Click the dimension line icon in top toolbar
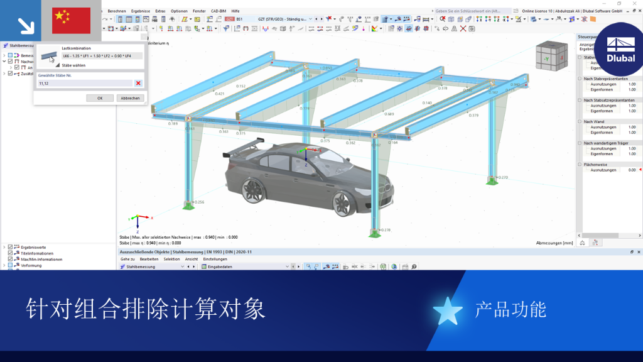643x362 pixels. 559,19
